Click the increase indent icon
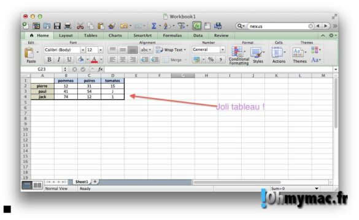 coord(155,60)
